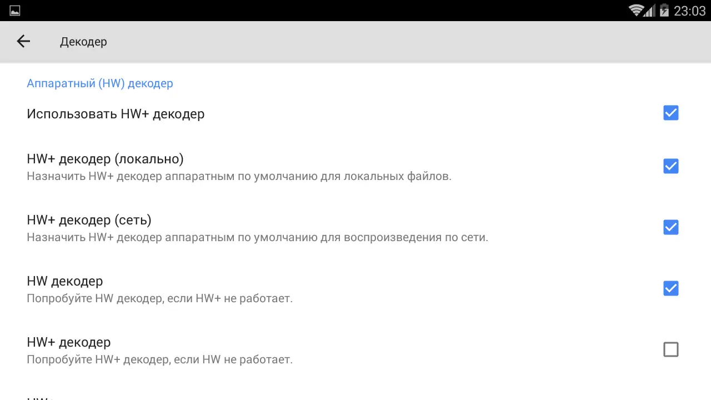This screenshot has width=711, height=400.
Task: Toggle off HW+ декодер (сеть)
Action: [x=670, y=227]
